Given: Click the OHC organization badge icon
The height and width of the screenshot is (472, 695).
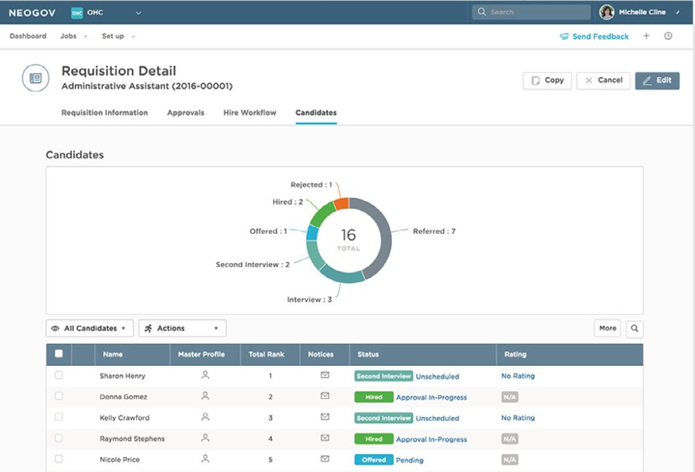Looking at the screenshot, I should coord(77,13).
